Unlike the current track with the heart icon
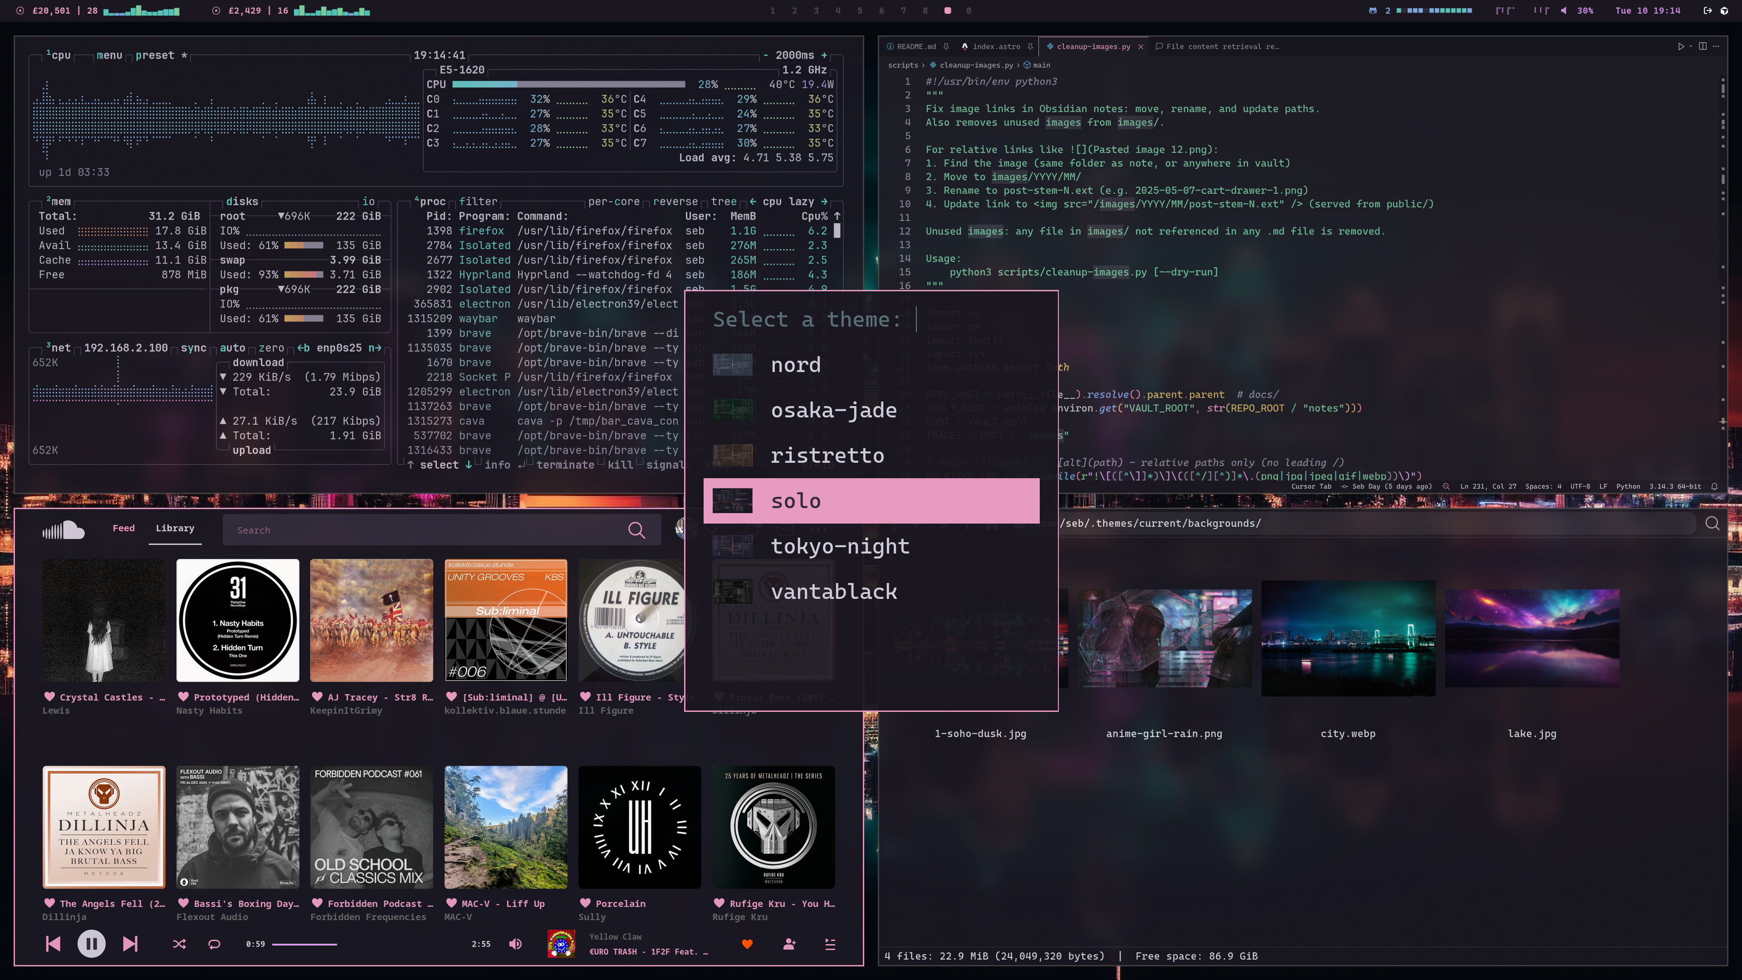This screenshot has height=980, width=1742. coord(747,944)
